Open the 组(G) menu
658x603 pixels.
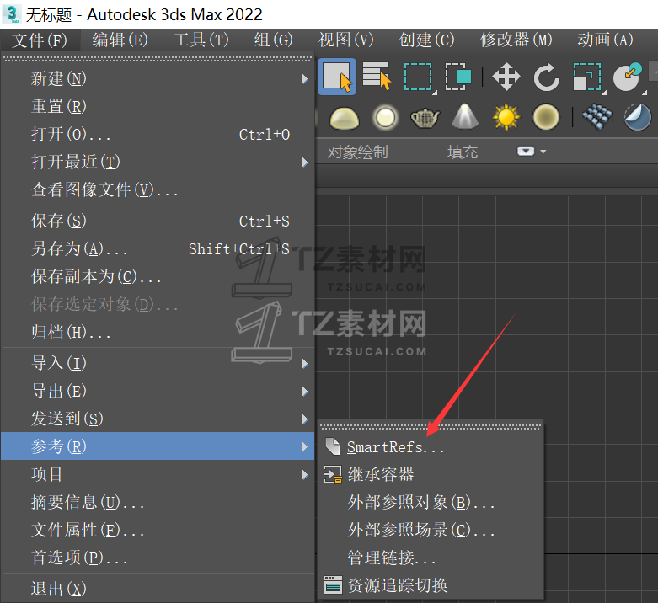[x=273, y=40]
